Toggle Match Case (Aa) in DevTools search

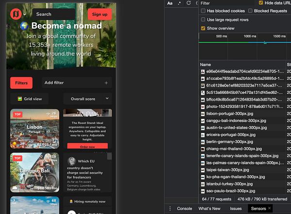[170, 3]
